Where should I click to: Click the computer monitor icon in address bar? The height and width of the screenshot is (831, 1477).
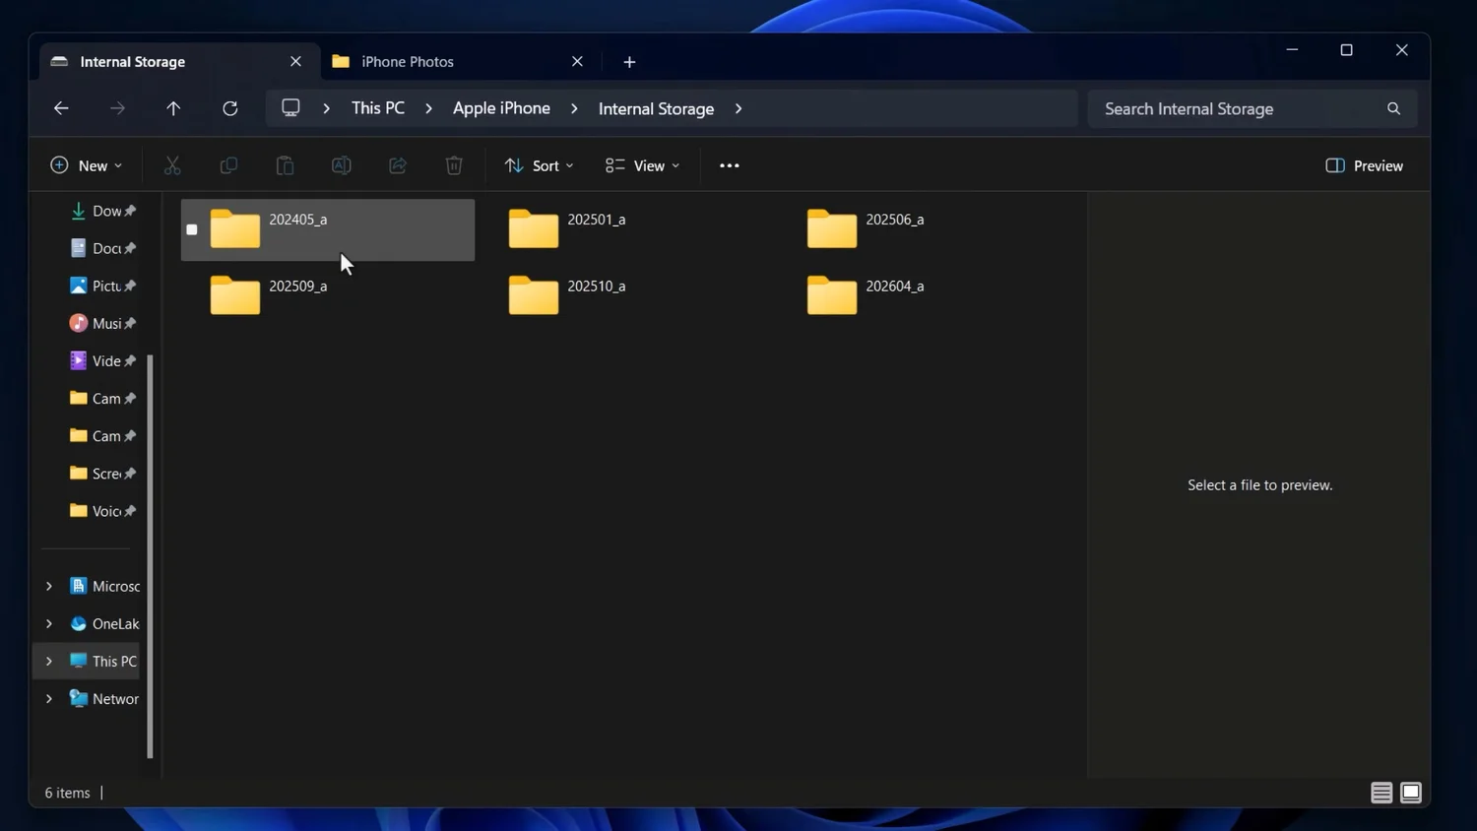click(x=290, y=108)
